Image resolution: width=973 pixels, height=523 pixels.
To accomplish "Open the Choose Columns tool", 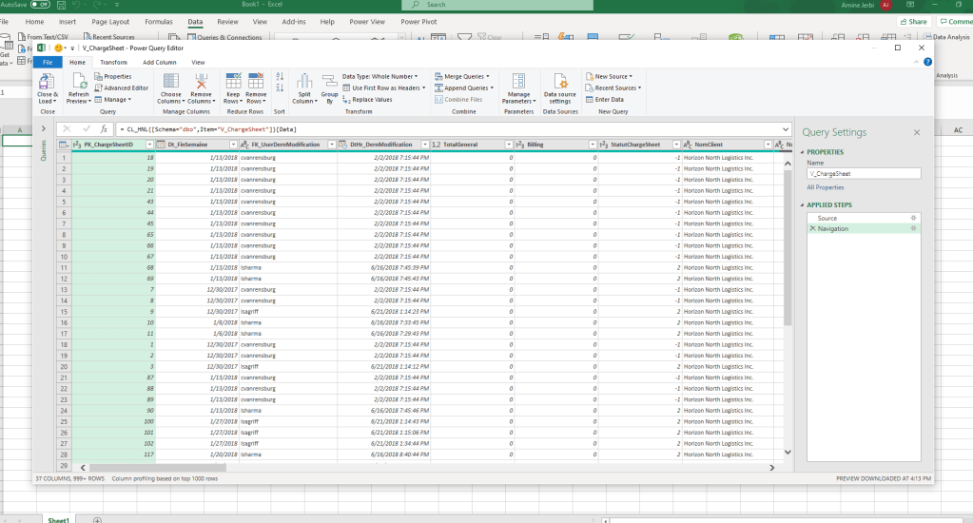I will tap(170, 83).
